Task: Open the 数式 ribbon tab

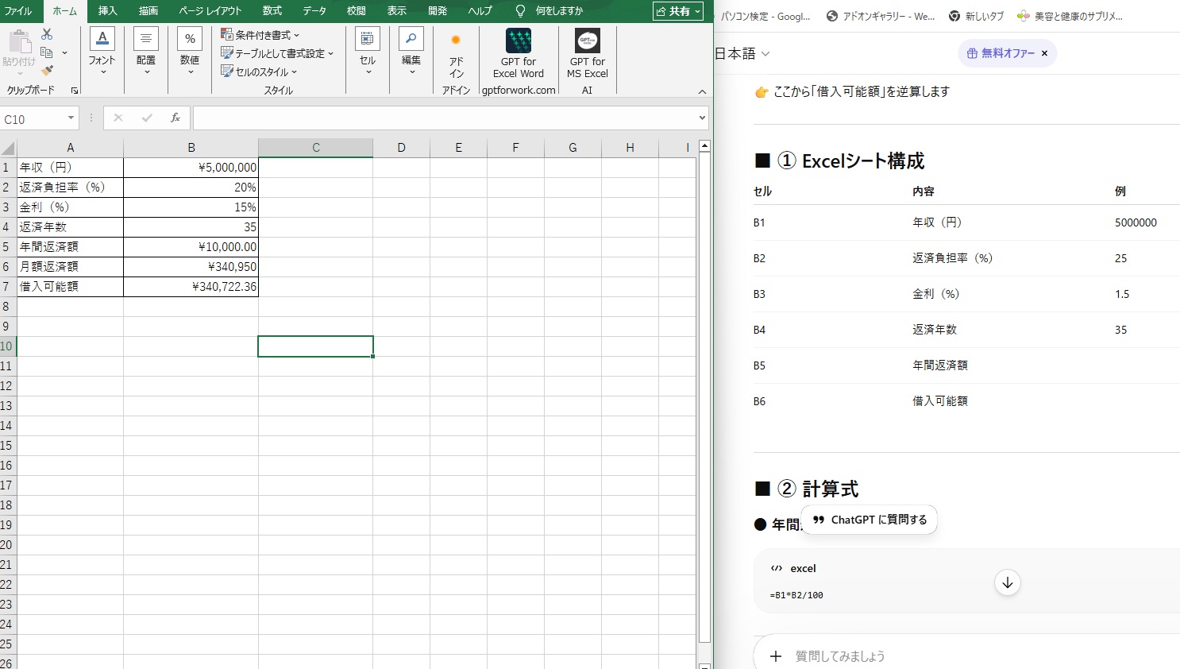Action: tap(272, 11)
